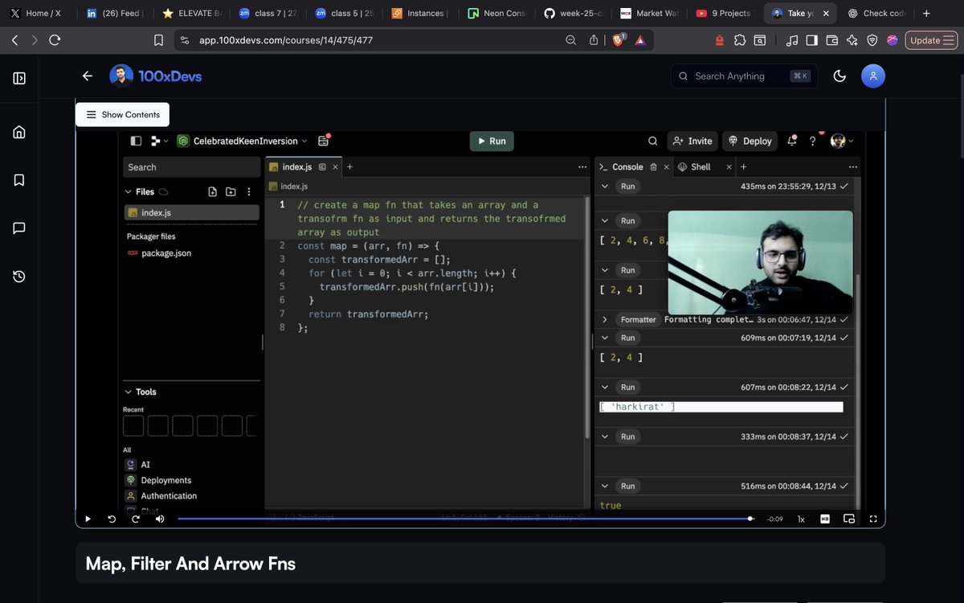Change playback speed via the 1x button
Image resolution: width=964 pixels, height=603 pixels.
click(801, 519)
